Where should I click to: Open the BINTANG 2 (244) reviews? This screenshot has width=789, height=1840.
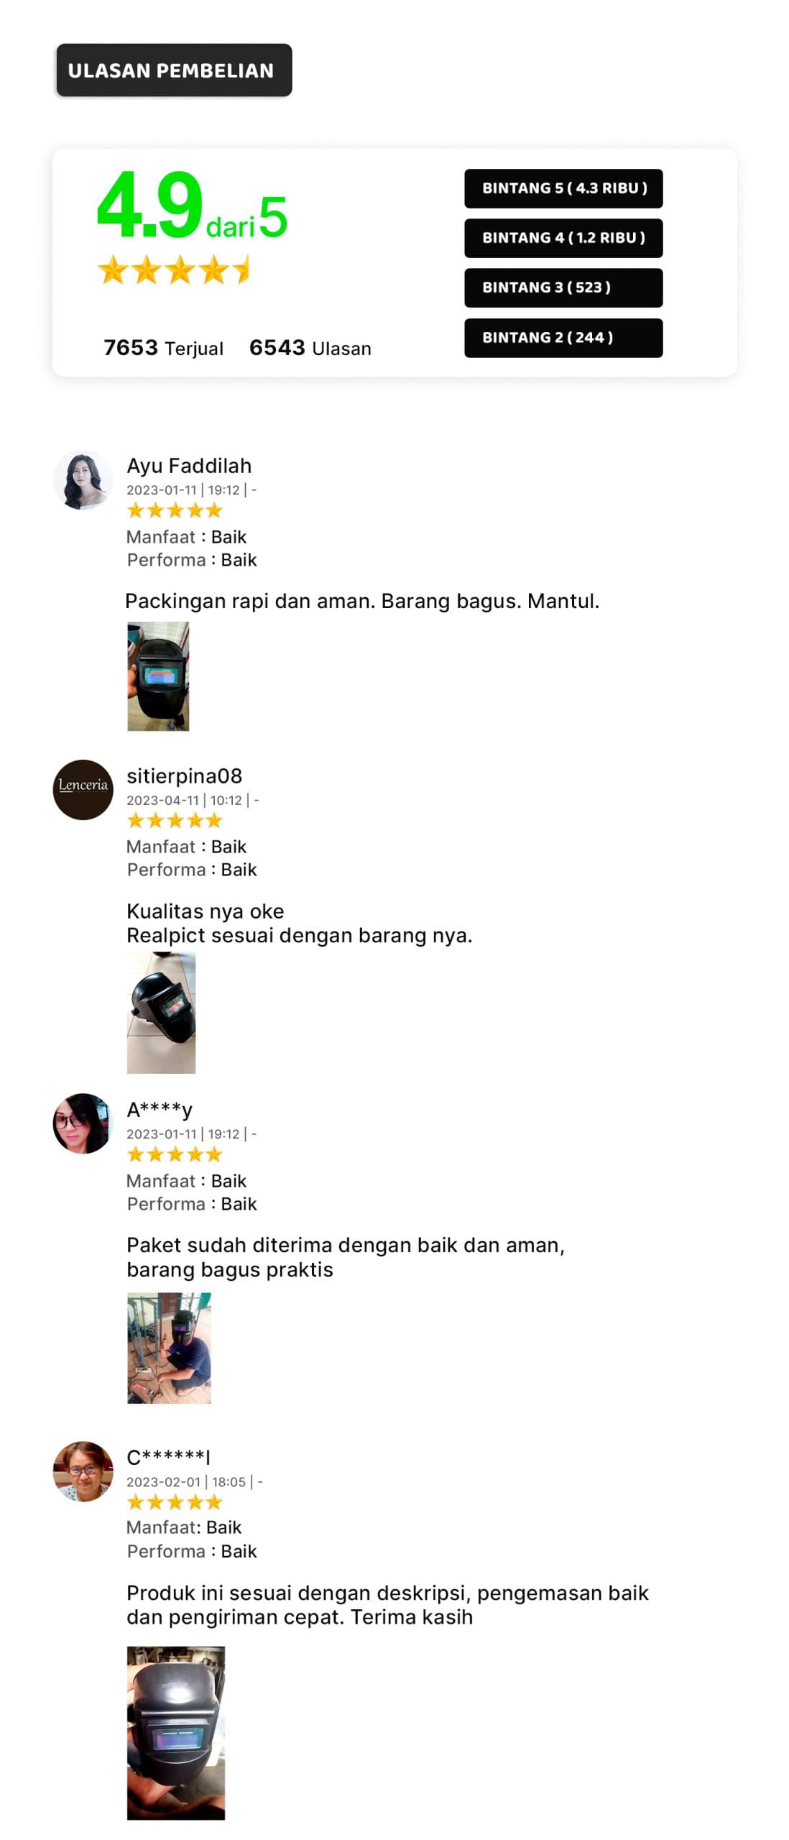563,338
